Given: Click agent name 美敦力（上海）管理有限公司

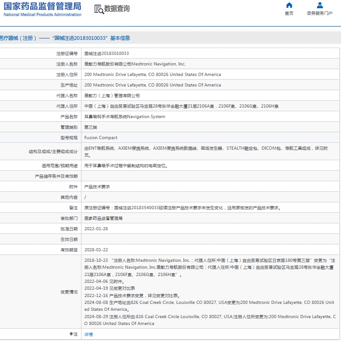Looking at the screenshot, I should [x=112, y=96].
